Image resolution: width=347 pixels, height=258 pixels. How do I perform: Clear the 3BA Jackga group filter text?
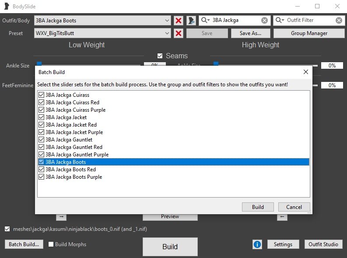pyautogui.click(x=264, y=21)
